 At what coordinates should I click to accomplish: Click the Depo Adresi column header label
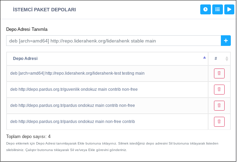pos(25,59)
